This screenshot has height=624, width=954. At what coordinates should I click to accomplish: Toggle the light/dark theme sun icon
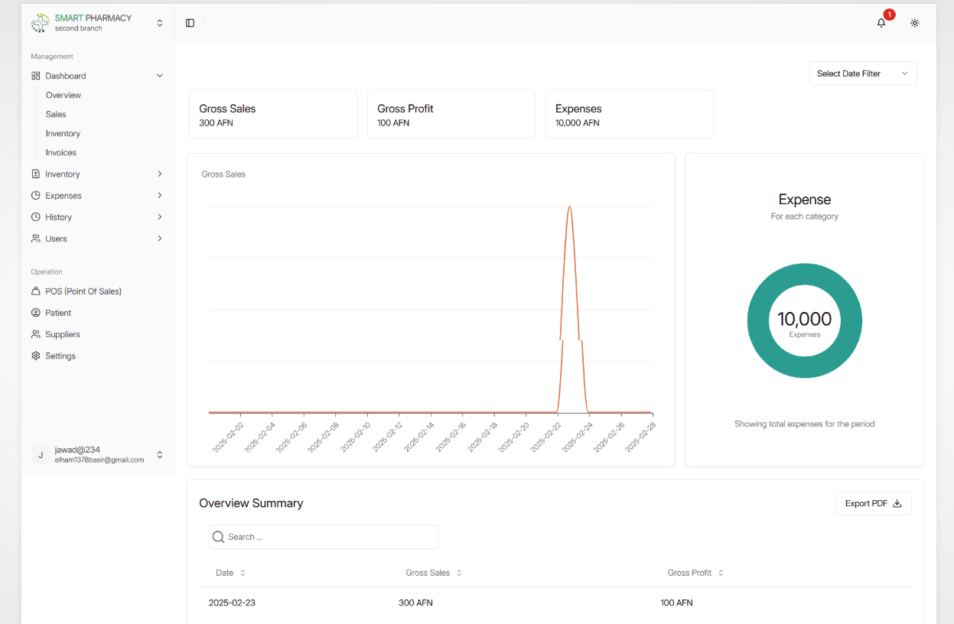914,23
